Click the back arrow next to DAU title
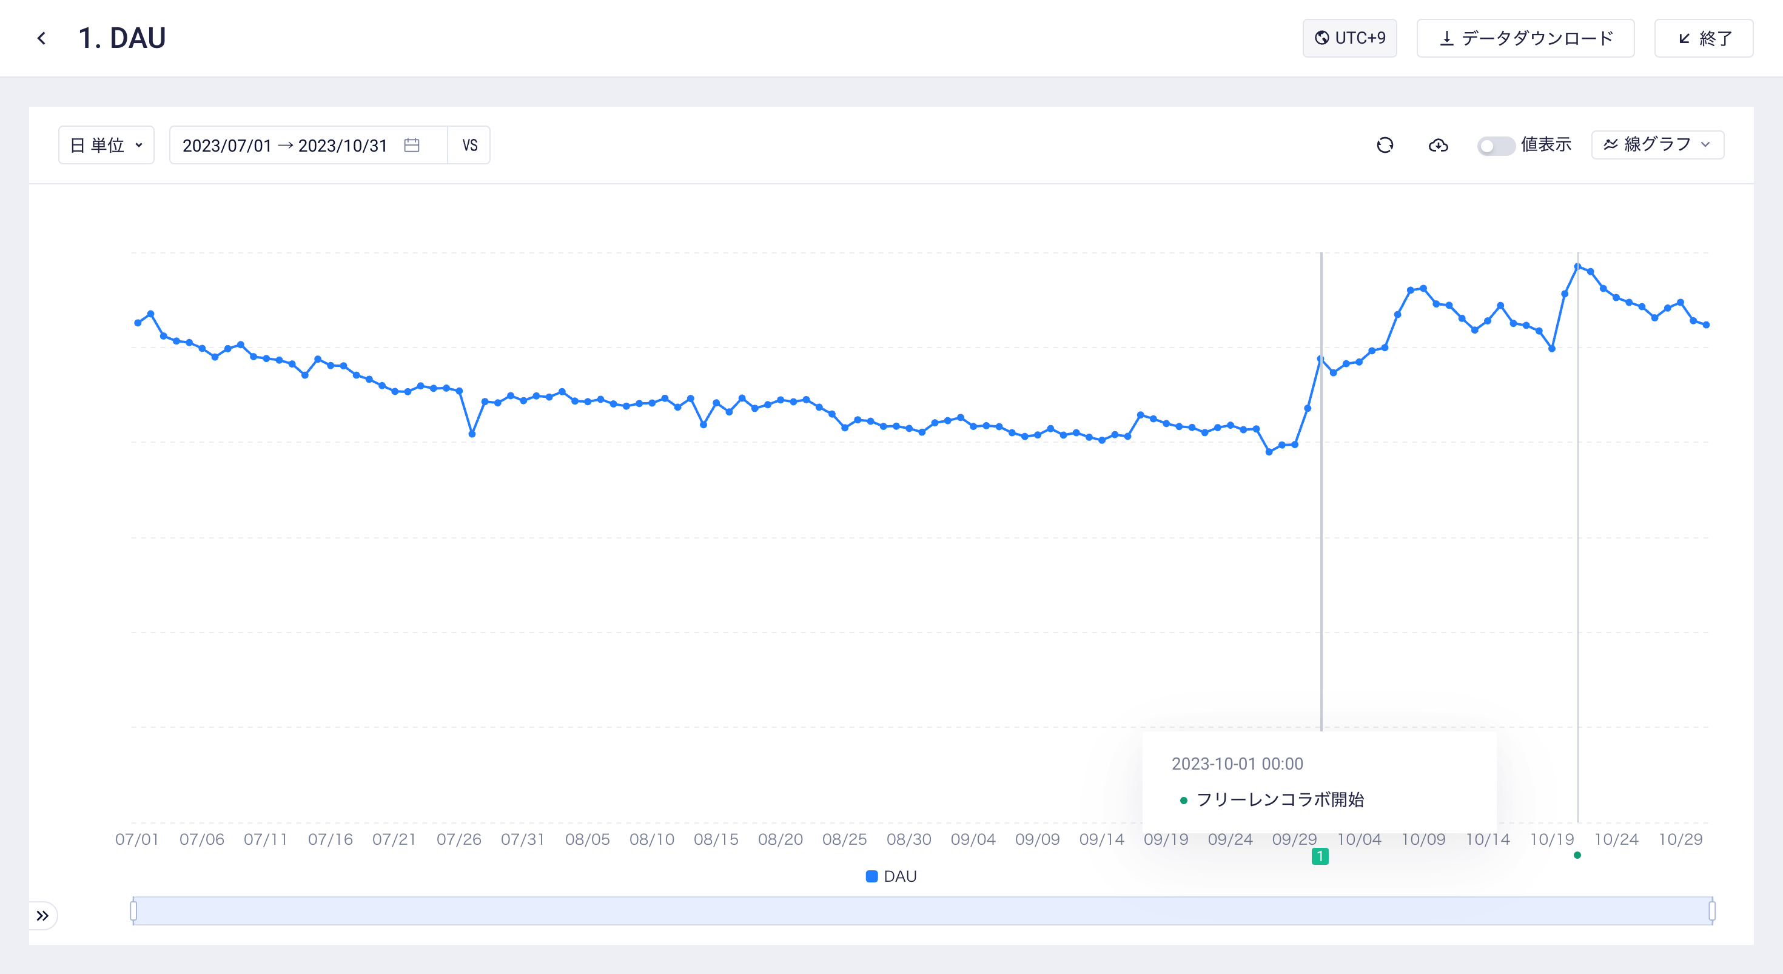The height and width of the screenshot is (974, 1783). [x=41, y=38]
